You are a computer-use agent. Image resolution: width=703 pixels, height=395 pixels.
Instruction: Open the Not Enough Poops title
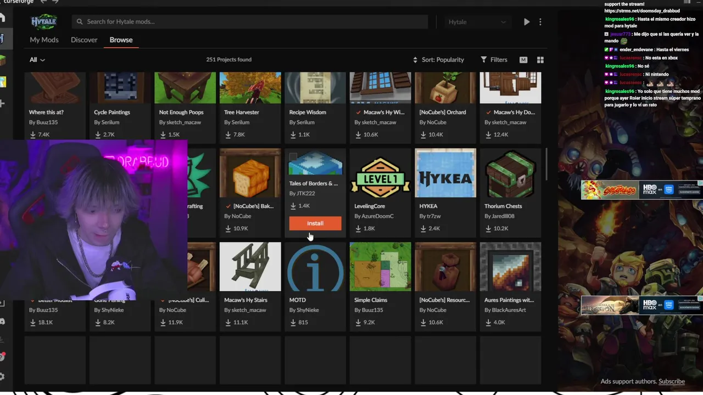(x=181, y=112)
